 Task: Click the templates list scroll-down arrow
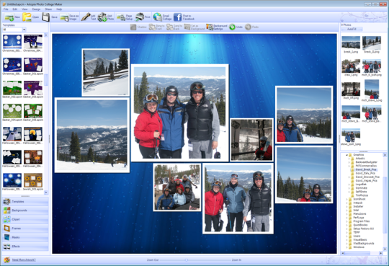click(x=46, y=192)
